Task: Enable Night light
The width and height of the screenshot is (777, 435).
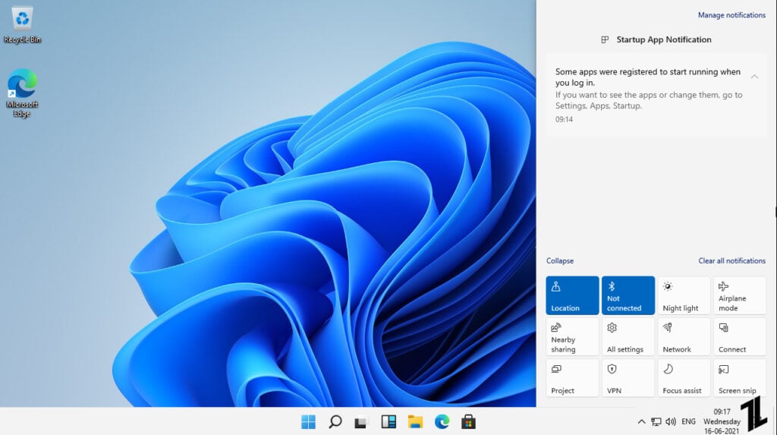Action: pos(684,295)
